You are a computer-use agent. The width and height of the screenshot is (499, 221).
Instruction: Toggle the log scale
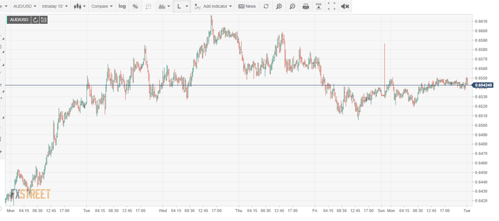pos(122,6)
